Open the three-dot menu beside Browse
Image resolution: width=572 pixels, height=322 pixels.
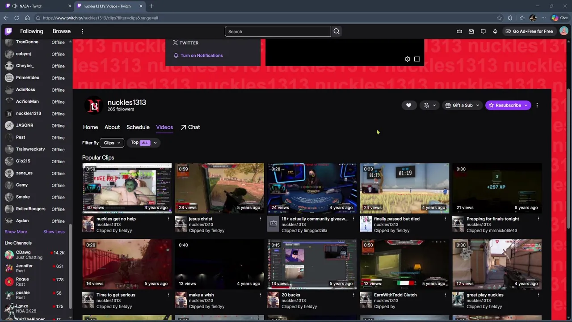coord(82,31)
